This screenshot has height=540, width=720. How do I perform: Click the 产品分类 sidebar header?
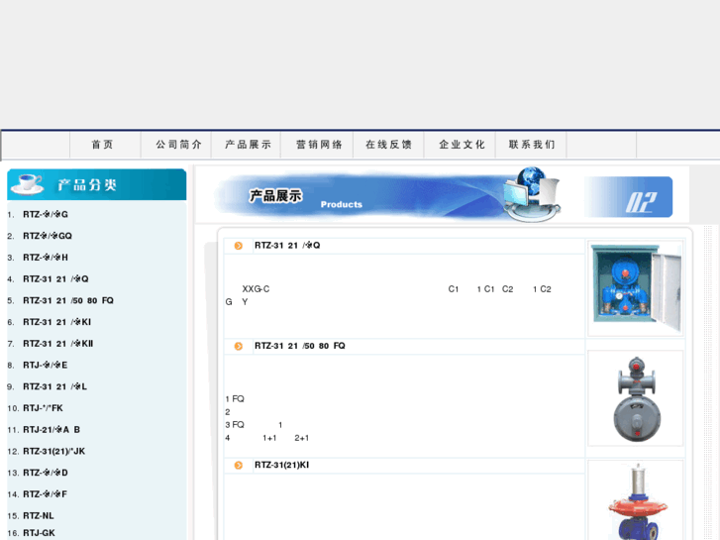[97, 184]
